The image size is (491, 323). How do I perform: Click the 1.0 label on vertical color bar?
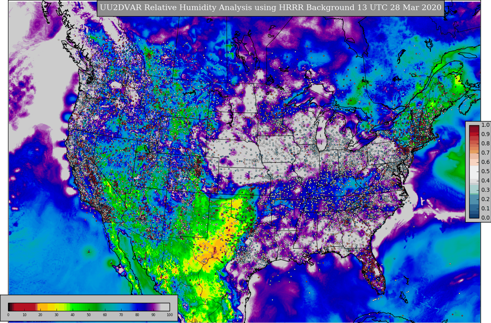[x=485, y=125]
